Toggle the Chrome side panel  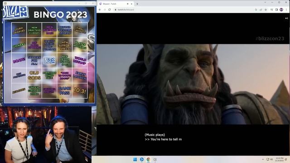[276, 10]
